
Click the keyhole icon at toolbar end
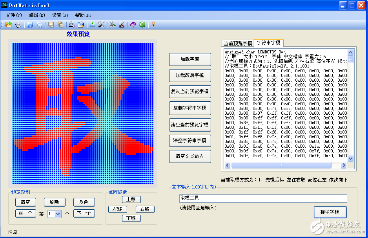(x=153, y=25)
